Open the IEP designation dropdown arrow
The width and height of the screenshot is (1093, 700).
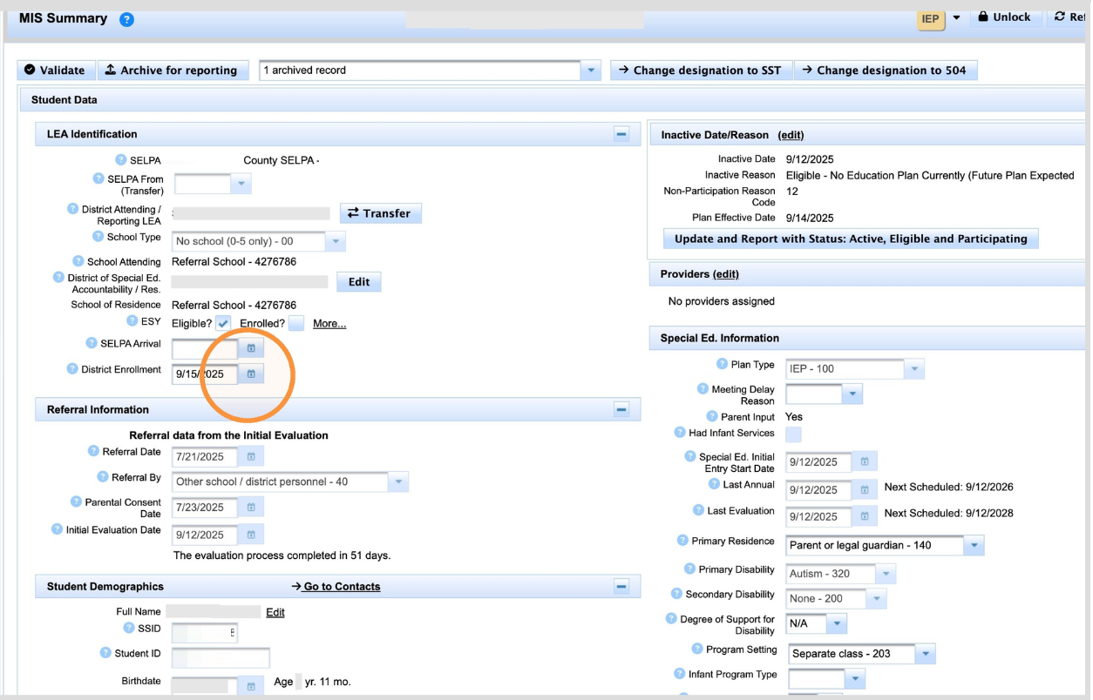click(x=956, y=18)
